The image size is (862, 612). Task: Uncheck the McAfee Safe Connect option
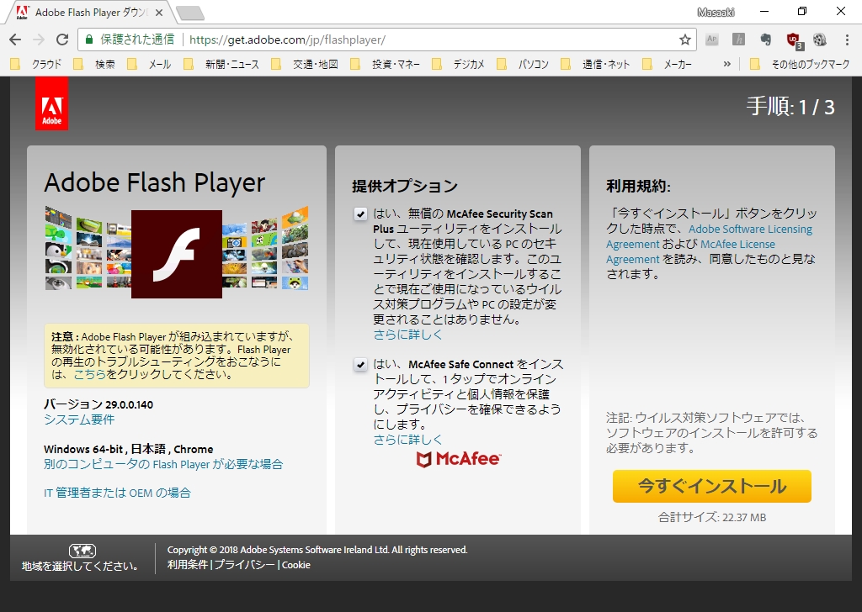[x=360, y=365]
